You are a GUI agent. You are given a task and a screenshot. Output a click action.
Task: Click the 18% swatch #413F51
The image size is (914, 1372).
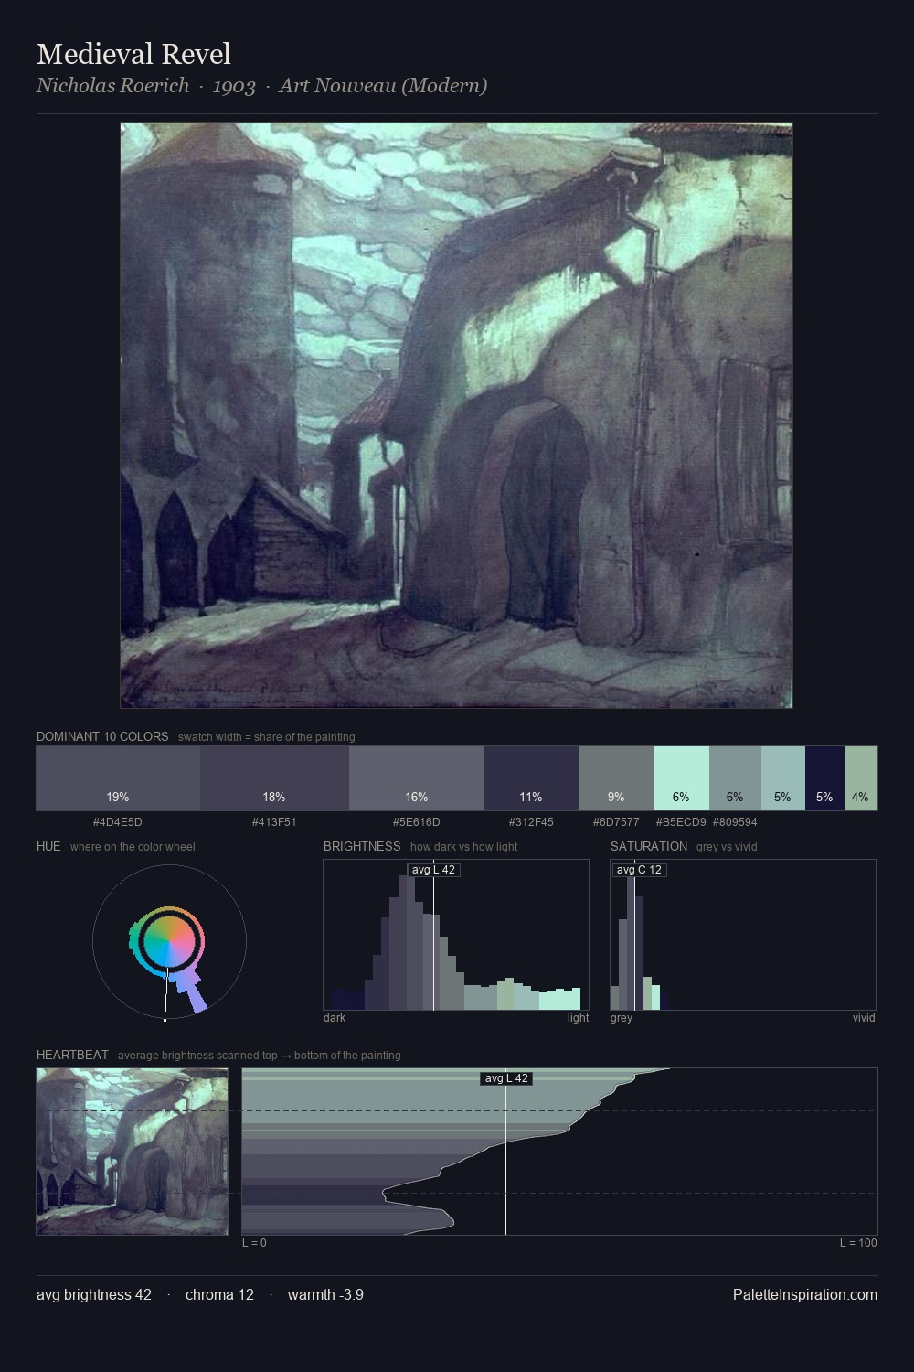(x=274, y=778)
